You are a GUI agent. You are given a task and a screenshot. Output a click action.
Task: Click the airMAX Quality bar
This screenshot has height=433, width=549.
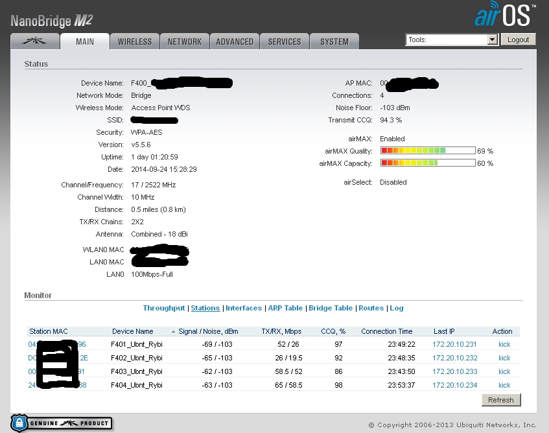pyautogui.click(x=428, y=150)
